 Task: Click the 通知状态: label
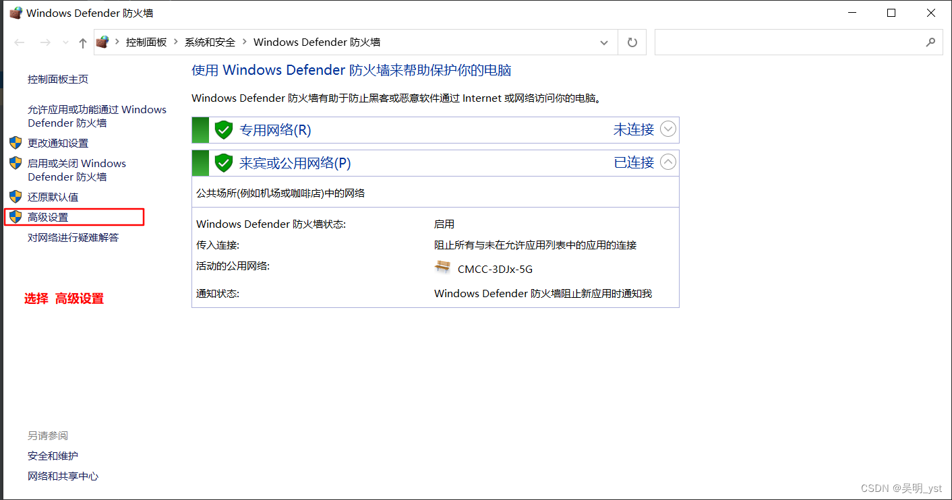[x=218, y=294]
